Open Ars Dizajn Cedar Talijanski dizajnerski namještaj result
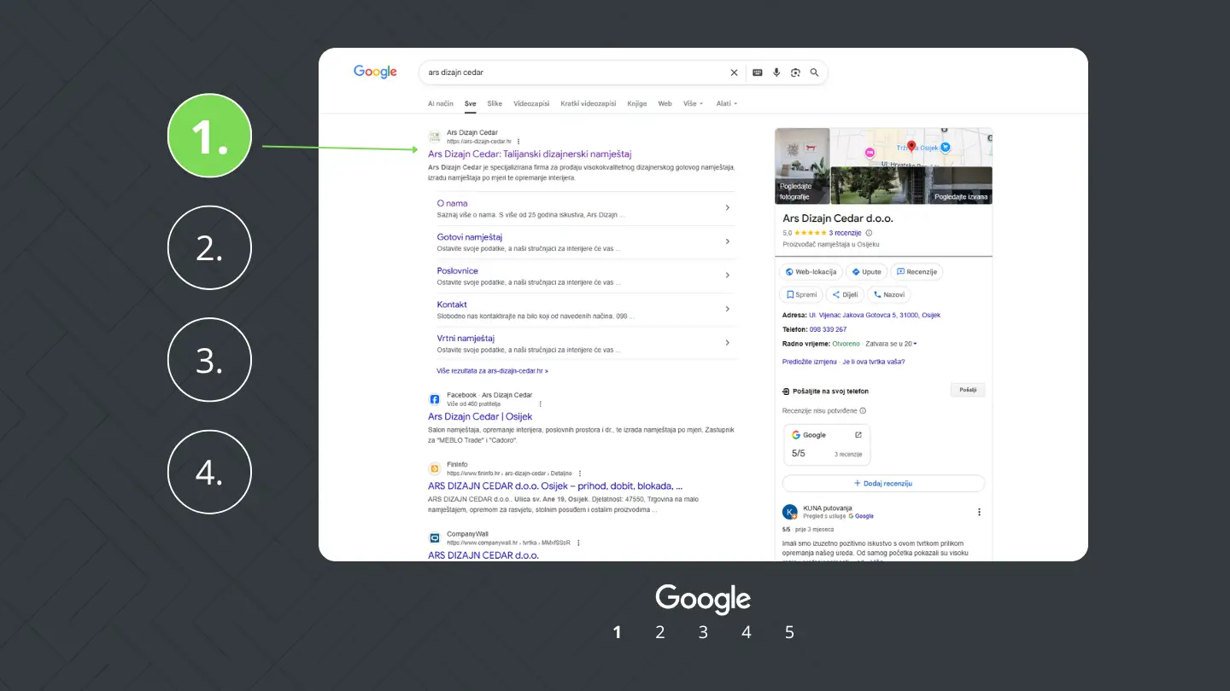The image size is (1230, 691). point(530,154)
